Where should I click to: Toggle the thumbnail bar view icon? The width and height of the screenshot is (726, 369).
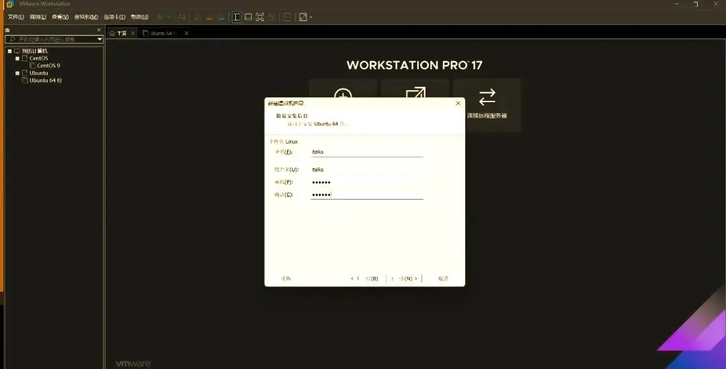(248, 17)
